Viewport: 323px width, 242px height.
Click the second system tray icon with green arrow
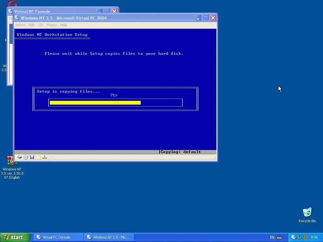pyautogui.click(x=300, y=237)
